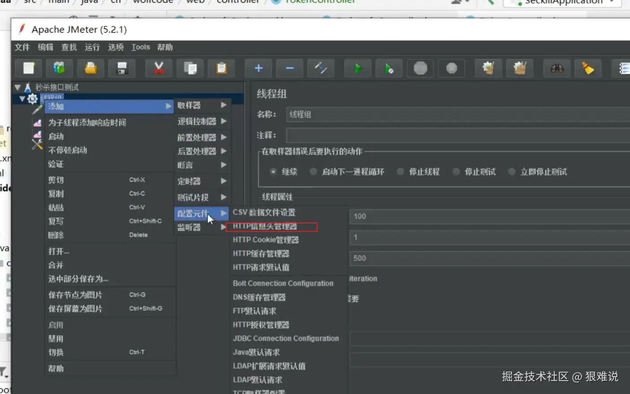This screenshot has width=630, height=394.
Task: Collapse all nodes with minus icon
Action: pos(290,68)
